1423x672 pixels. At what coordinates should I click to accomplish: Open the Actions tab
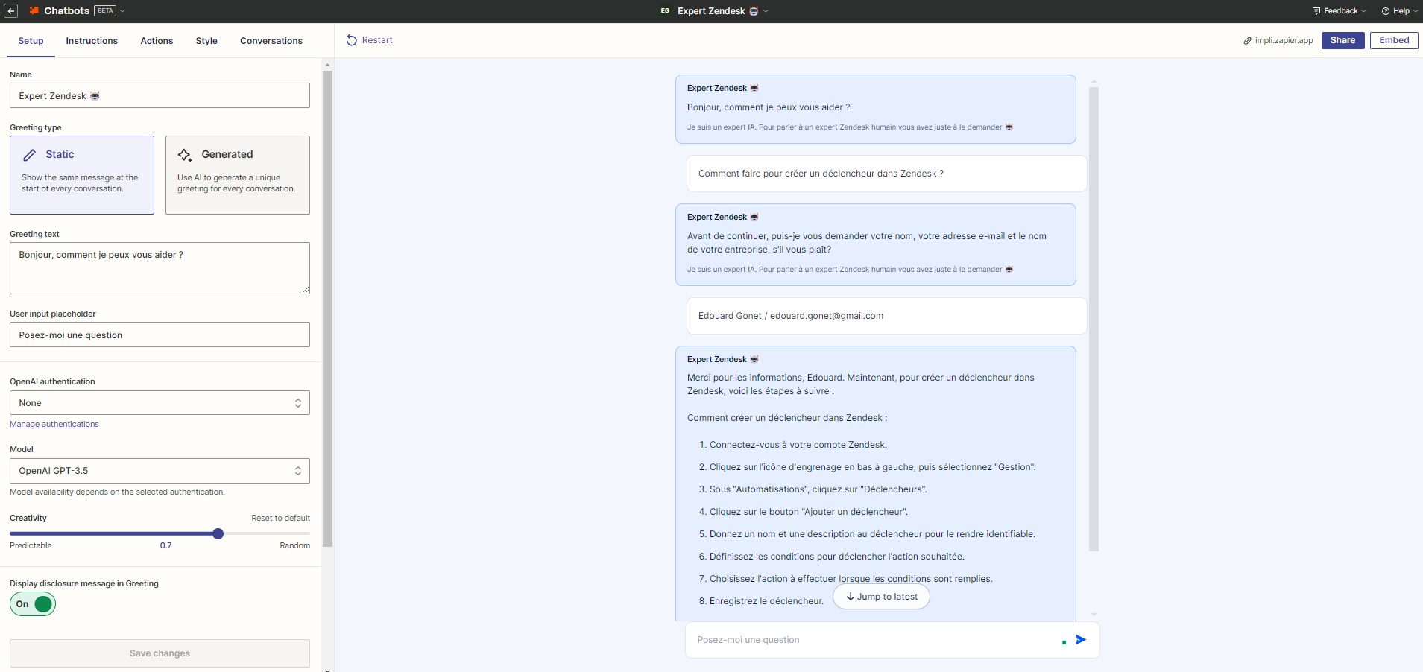point(157,41)
